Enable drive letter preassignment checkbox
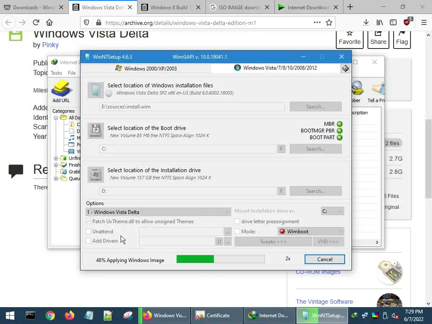Viewport: 432px width, 324px height. click(237, 221)
